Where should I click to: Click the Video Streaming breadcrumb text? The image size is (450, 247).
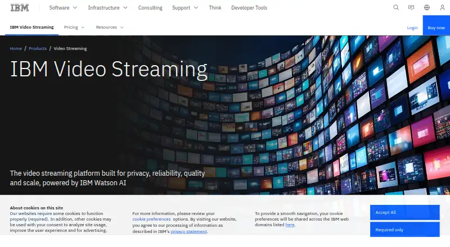click(x=70, y=48)
